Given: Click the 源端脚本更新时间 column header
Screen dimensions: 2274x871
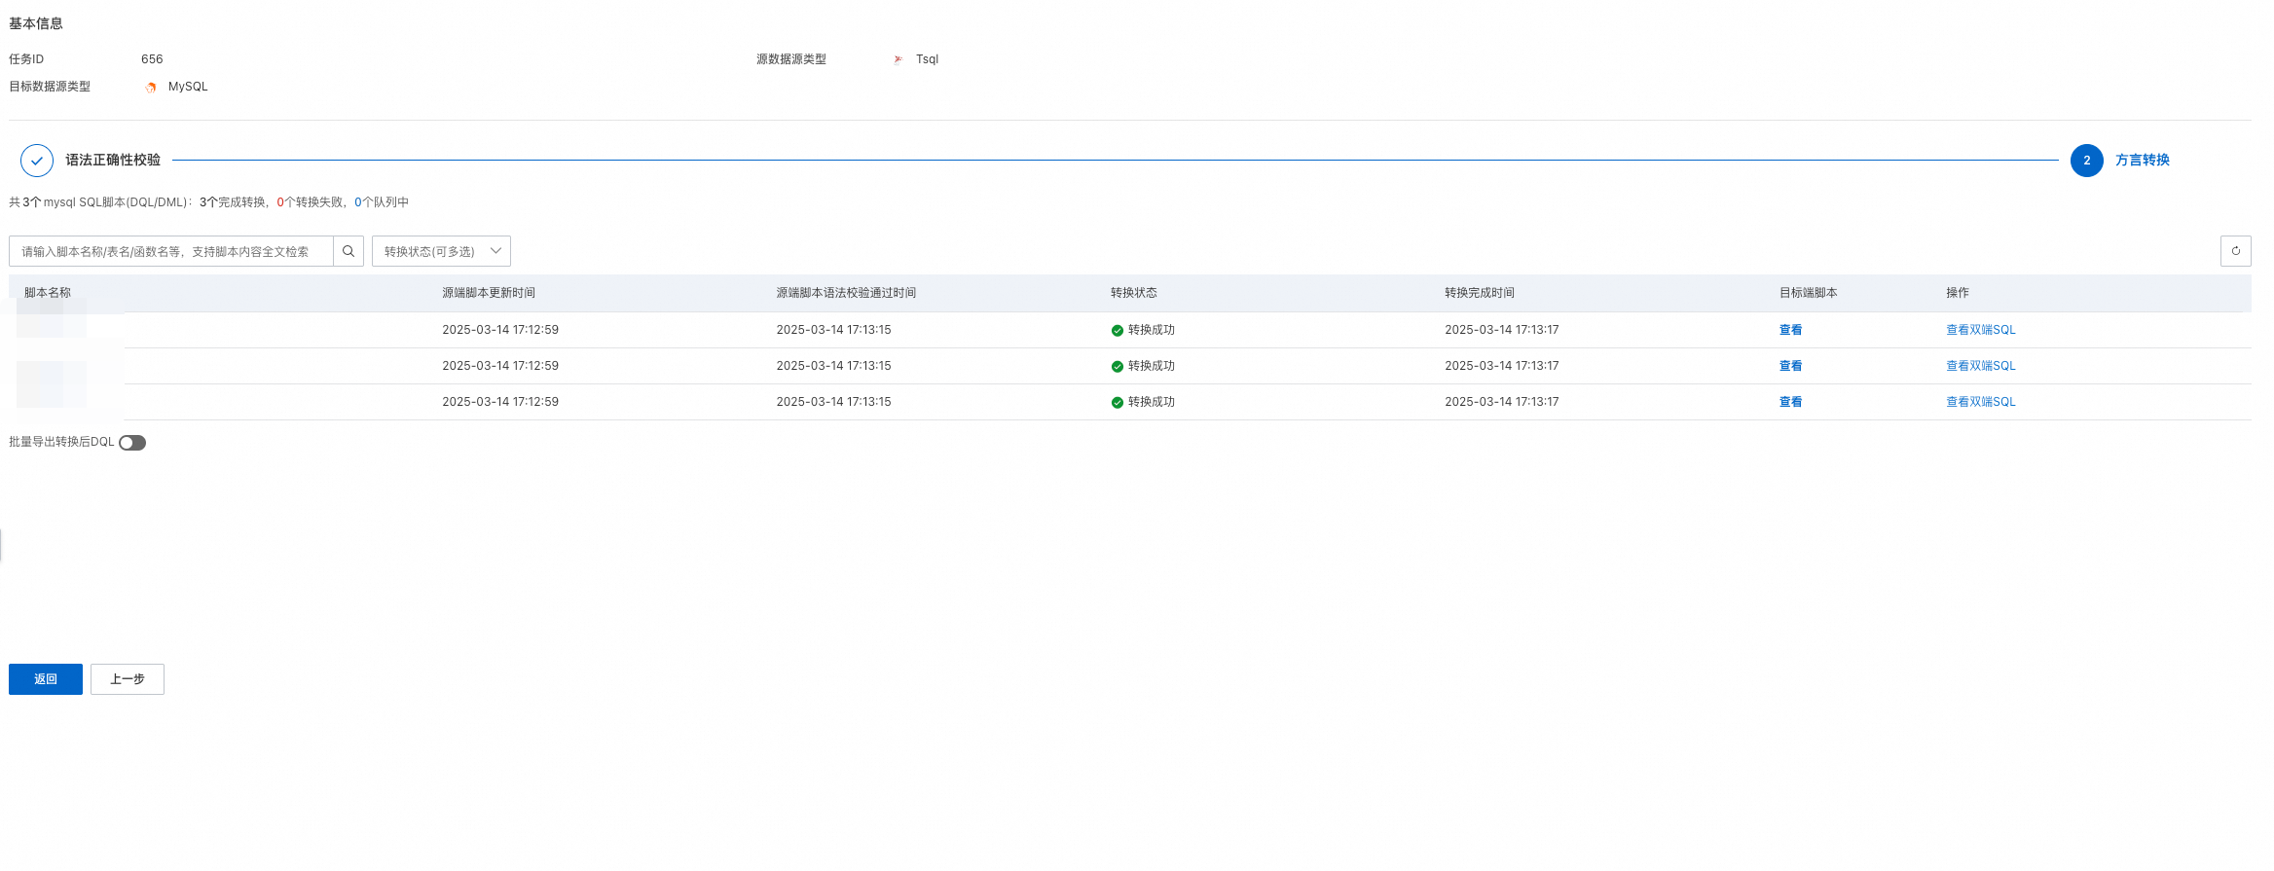Looking at the screenshot, I should [489, 293].
